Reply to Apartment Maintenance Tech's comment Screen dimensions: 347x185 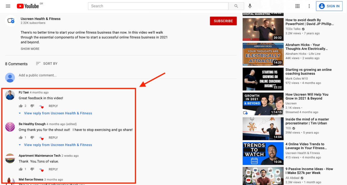click(x=53, y=169)
